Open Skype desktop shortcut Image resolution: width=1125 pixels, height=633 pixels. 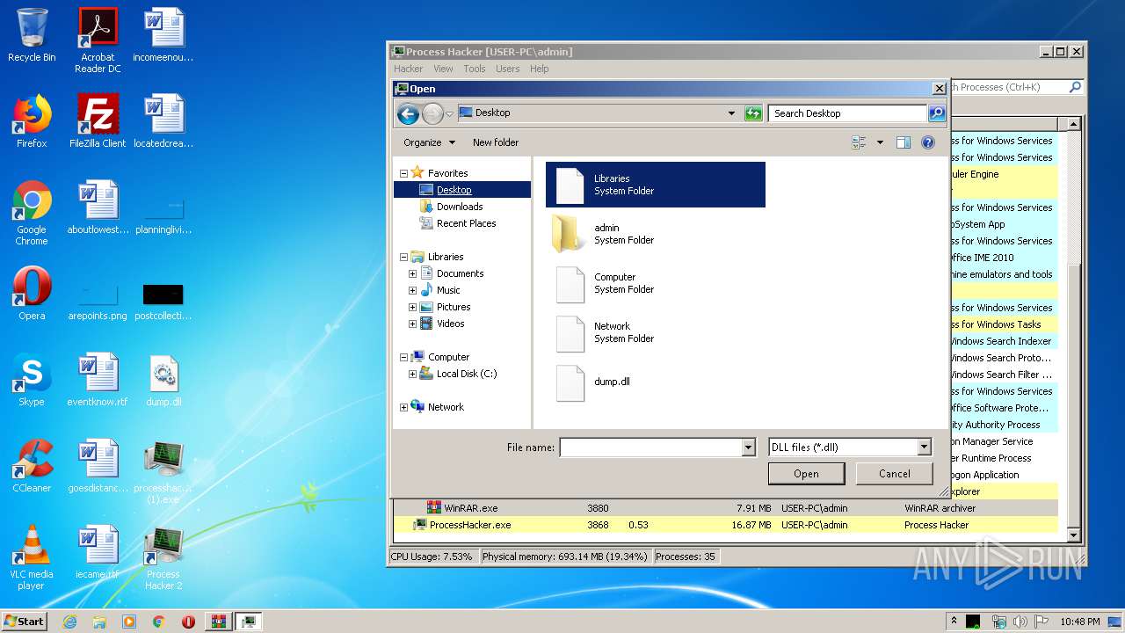(32, 380)
